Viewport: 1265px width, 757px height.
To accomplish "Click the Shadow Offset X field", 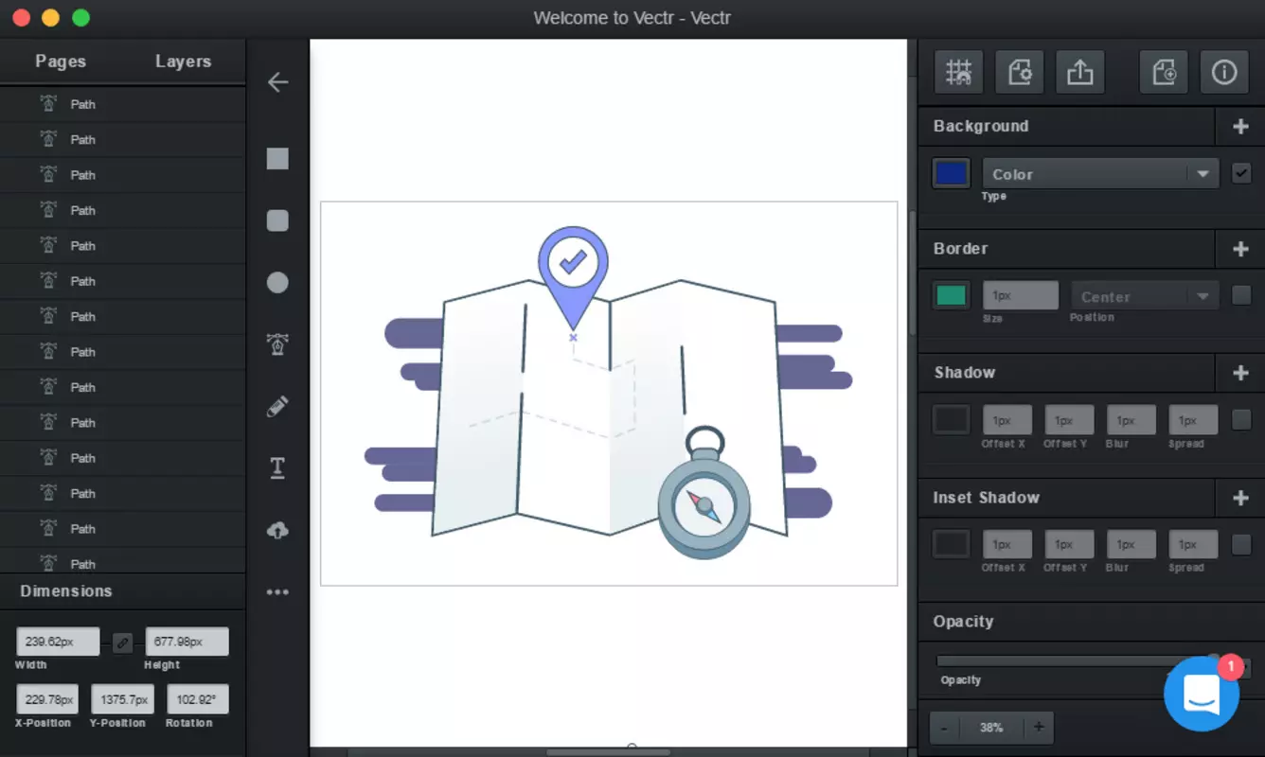I will click(1007, 420).
